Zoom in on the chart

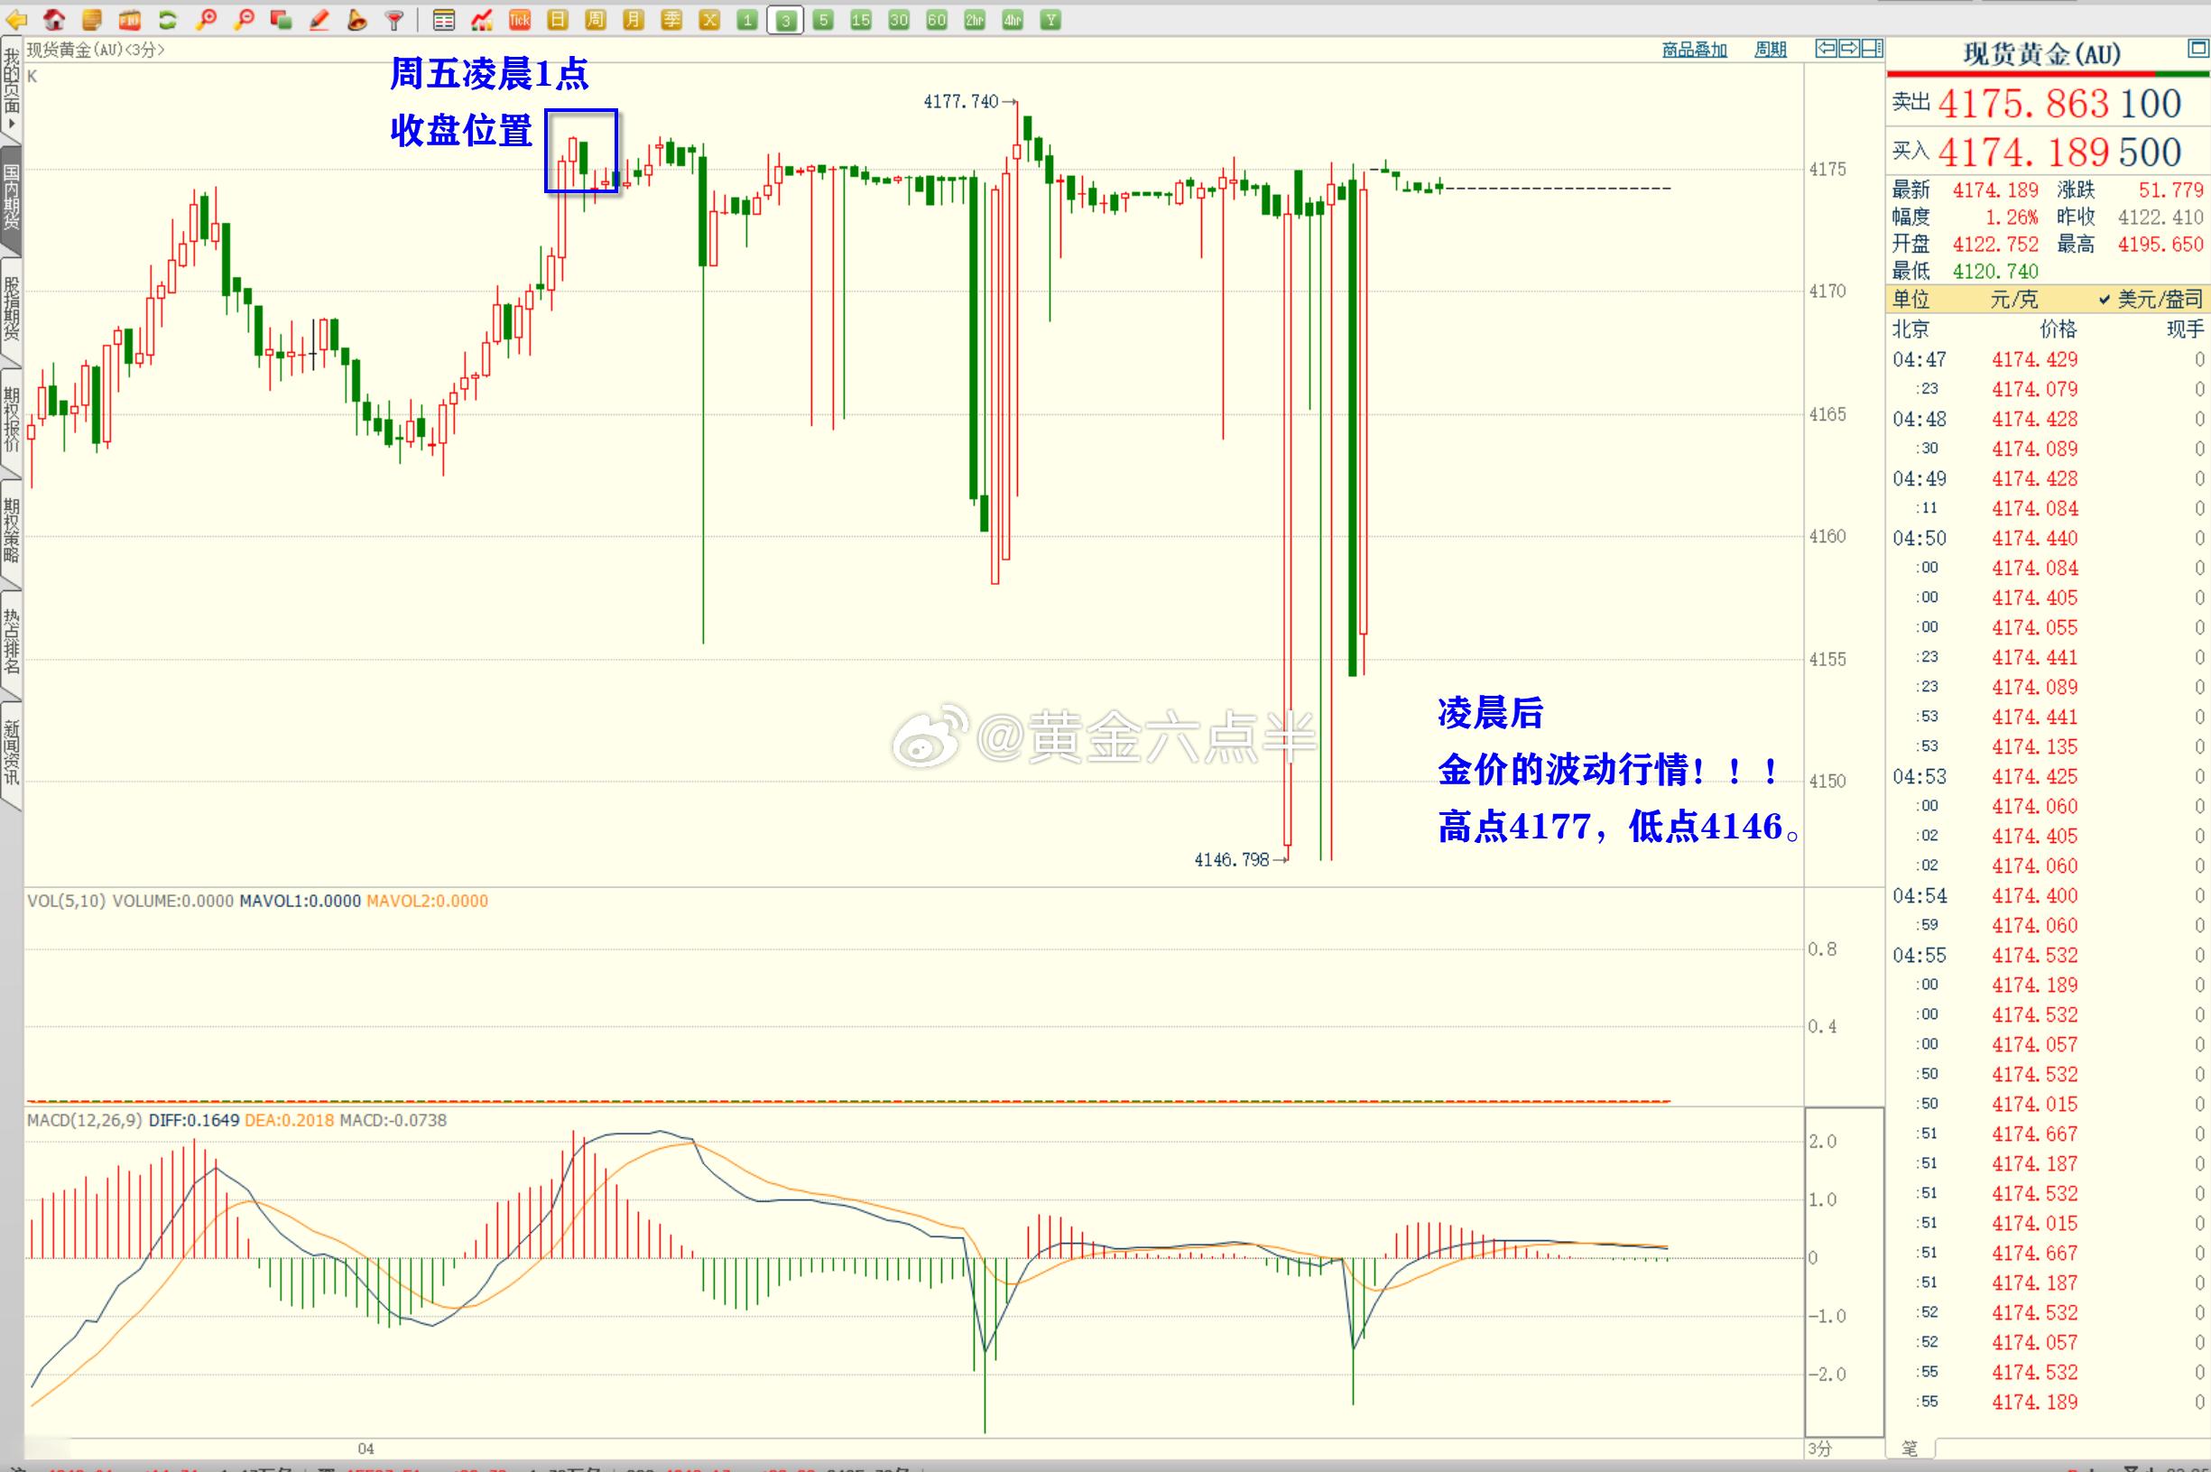pos(207,20)
